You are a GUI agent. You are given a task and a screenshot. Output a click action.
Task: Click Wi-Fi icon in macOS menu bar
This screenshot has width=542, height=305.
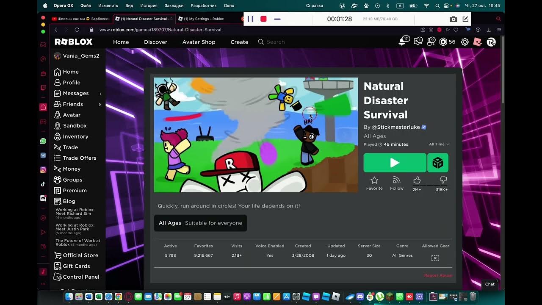tap(426, 6)
